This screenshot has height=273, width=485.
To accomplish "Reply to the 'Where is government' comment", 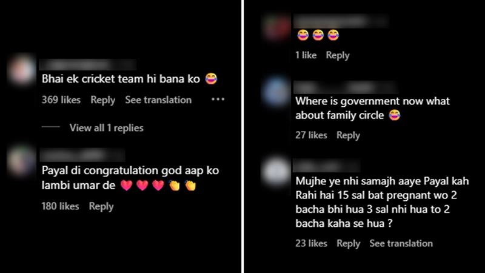I will [x=348, y=135].
